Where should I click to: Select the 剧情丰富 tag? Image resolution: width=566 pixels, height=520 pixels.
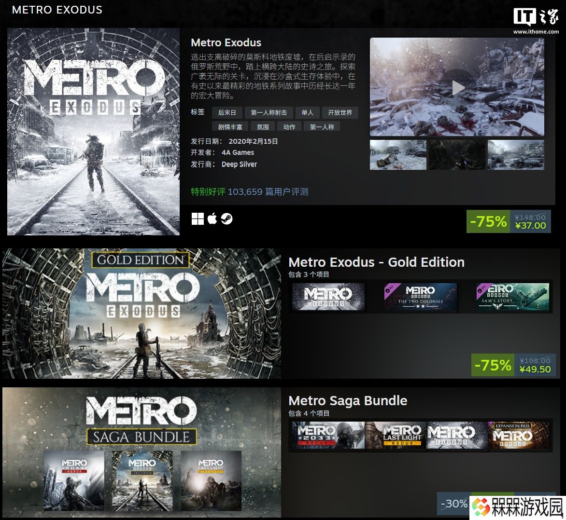(x=230, y=127)
